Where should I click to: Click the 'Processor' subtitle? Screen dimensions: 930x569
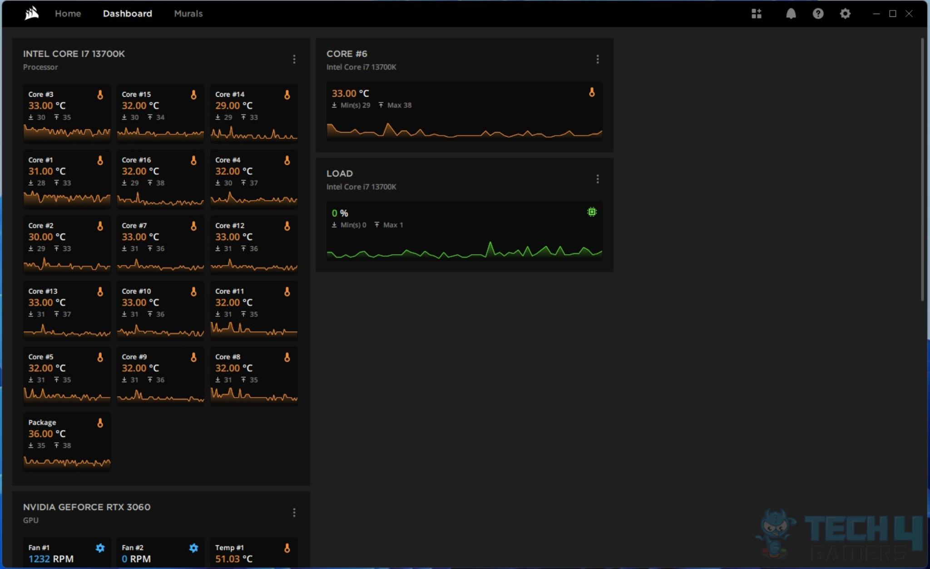click(x=40, y=67)
